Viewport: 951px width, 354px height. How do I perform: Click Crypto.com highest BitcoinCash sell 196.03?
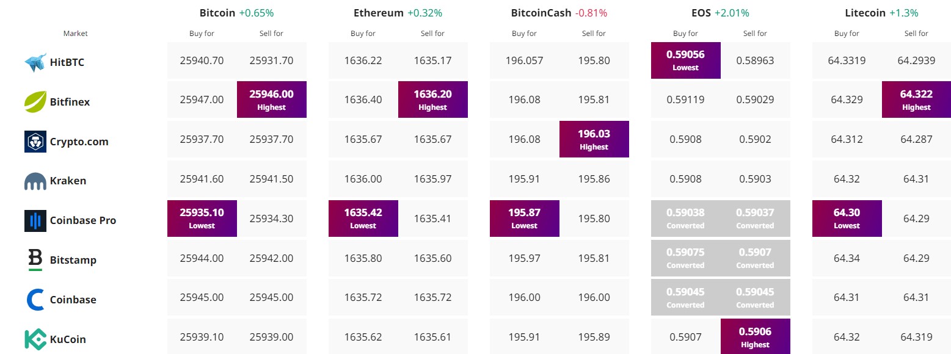(594, 139)
